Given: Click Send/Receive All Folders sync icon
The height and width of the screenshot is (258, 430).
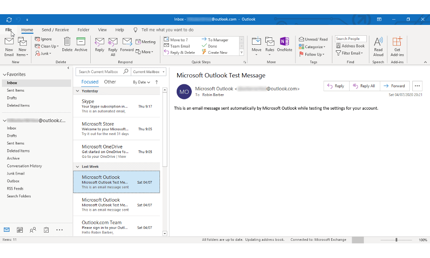Looking at the screenshot, I should tap(9, 20).
